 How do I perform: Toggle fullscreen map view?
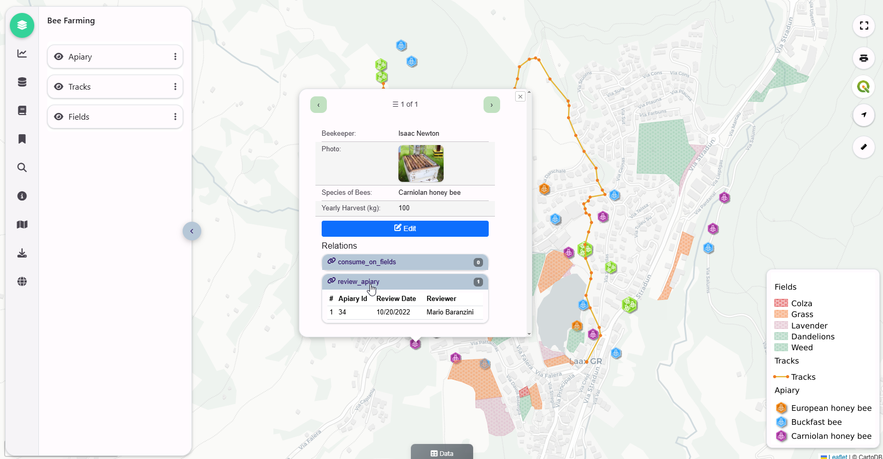863,25
